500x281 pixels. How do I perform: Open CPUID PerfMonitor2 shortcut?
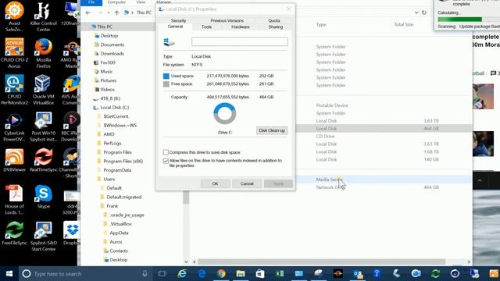pyautogui.click(x=14, y=90)
